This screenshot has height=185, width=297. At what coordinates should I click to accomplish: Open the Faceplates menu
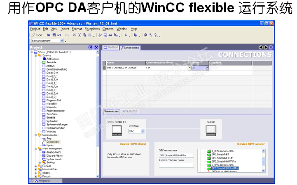click(x=92, y=29)
